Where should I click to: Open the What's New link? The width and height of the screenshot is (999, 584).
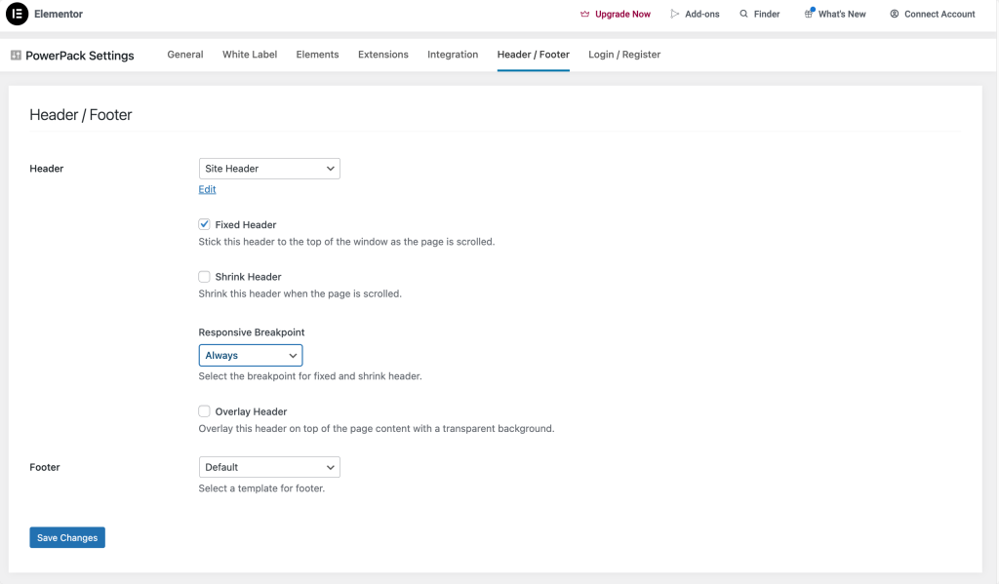pos(835,14)
